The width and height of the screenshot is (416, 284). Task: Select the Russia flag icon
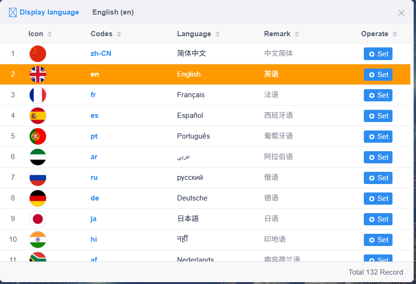coord(38,177)
